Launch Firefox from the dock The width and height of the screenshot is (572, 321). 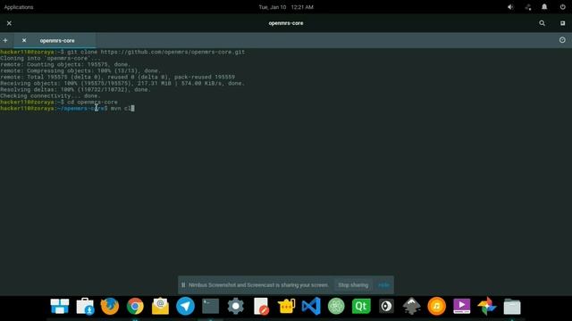click(x=110, y=306)
